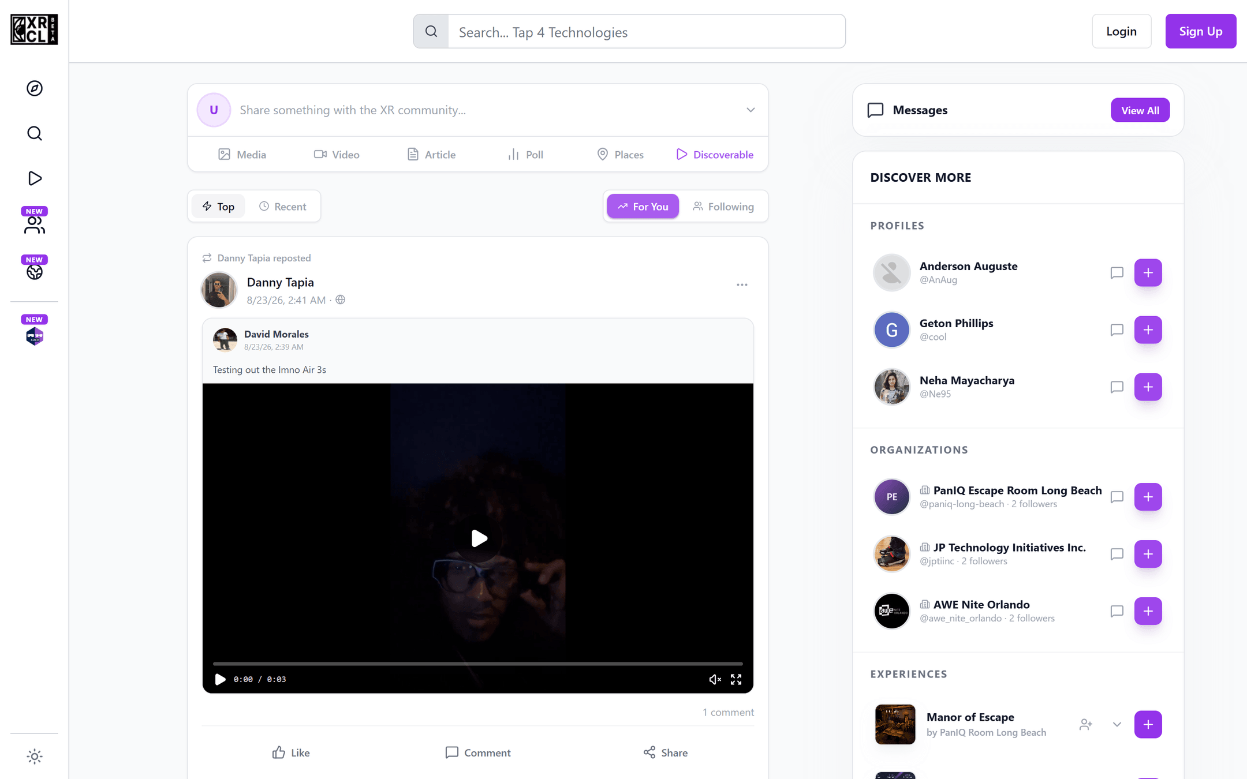Viewport: 1247px width, 779px height.
Task: Enter fullscreen on the video
Action: (735, 679)
